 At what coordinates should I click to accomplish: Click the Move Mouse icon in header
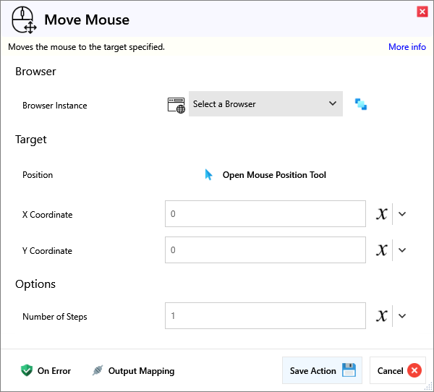click(x=24, y=20)
